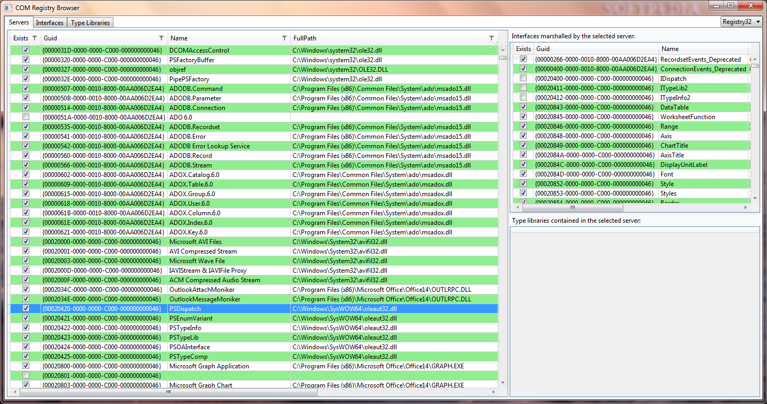This screenshot has height=404, width=767.
Task: Select the objref server row
Action: (254, 69)
